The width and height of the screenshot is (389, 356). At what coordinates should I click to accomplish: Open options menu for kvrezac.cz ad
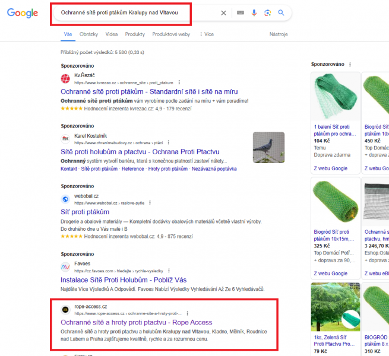179,82
